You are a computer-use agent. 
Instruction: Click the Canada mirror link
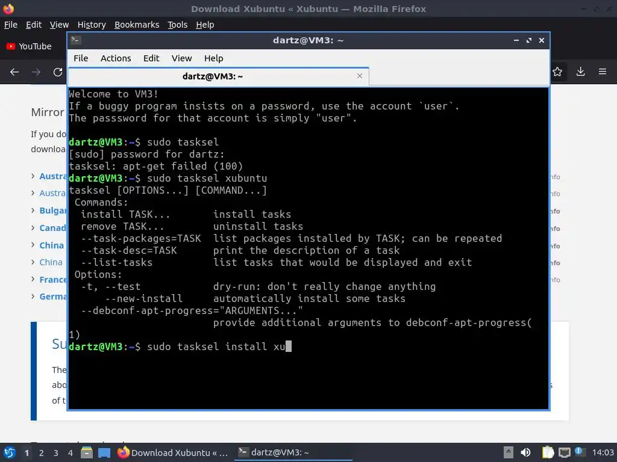click(53, 228)
